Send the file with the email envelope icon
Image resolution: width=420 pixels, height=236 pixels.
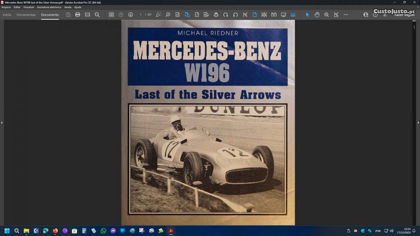(87, 15)
